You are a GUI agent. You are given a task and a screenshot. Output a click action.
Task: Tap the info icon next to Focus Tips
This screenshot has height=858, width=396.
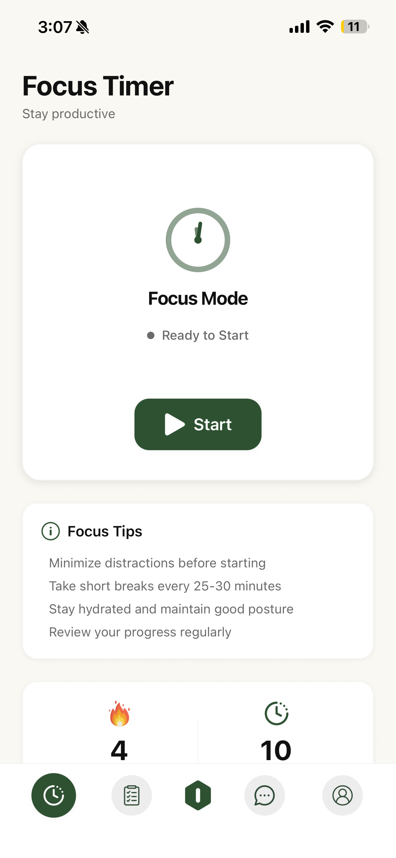point(50,531)
